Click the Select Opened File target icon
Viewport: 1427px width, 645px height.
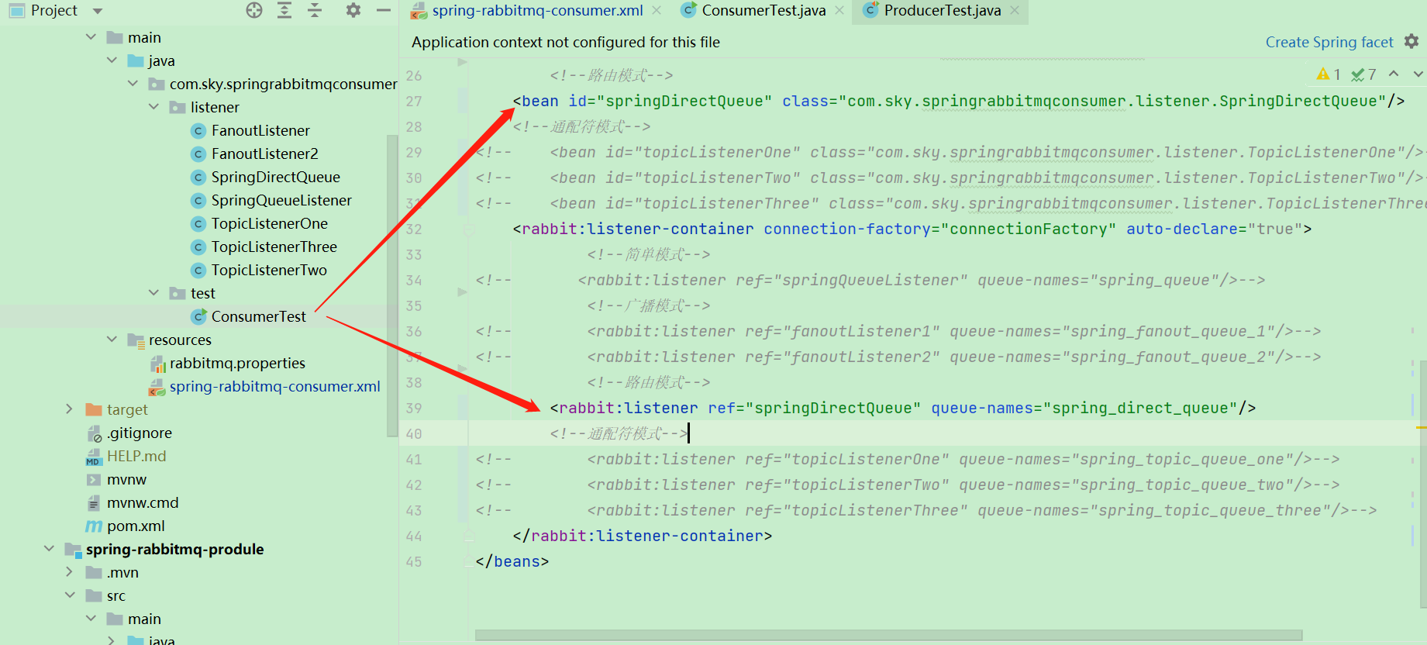[254, 10]
